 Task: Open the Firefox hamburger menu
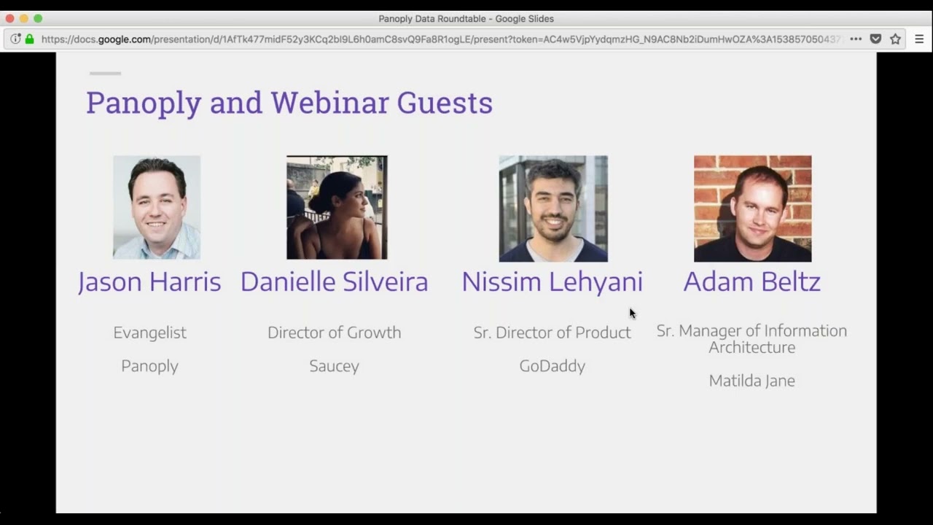coord(919,39)
